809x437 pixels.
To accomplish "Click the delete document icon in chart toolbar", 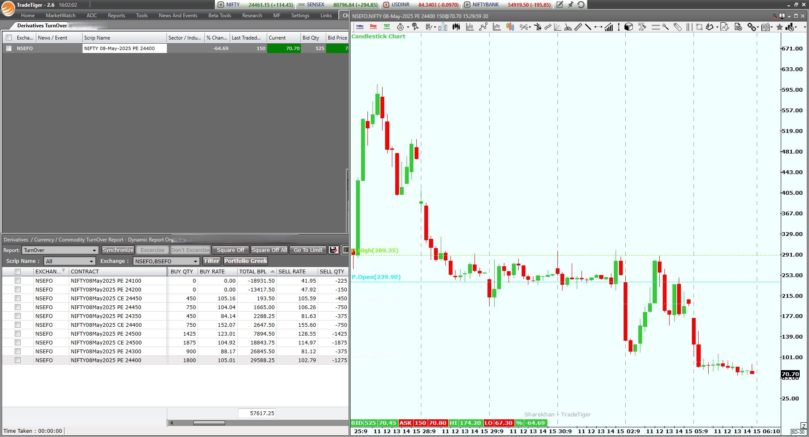I will tap(738, 27).
